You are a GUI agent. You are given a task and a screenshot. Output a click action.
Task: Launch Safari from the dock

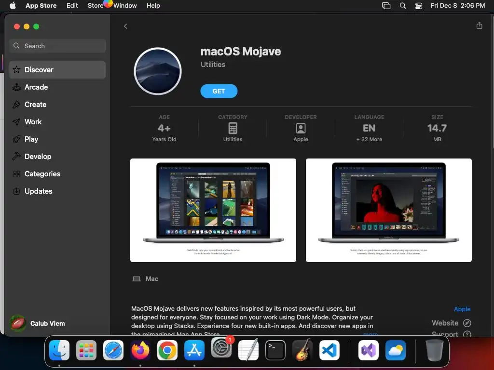[113, 350]
